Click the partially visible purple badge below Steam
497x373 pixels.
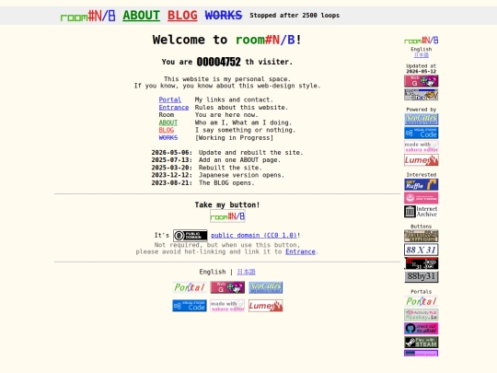(422, 353)
